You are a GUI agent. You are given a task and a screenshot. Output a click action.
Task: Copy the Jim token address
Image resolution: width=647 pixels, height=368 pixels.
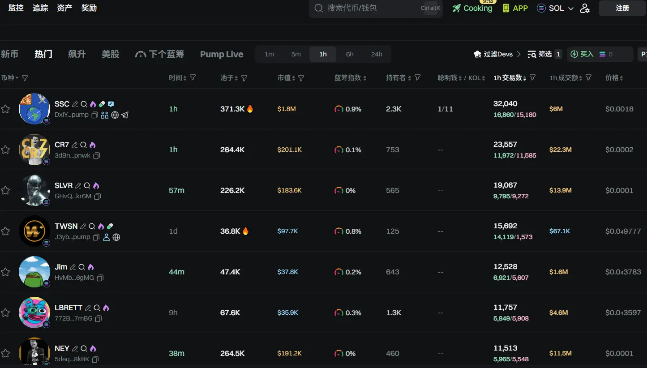[x=100, y=278]
